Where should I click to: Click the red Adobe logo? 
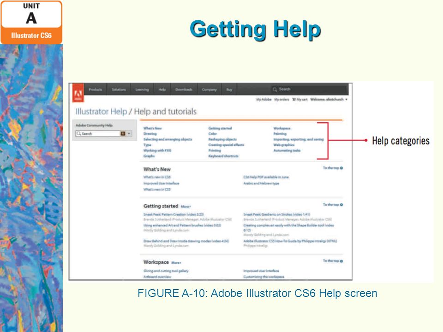(78, 92)
